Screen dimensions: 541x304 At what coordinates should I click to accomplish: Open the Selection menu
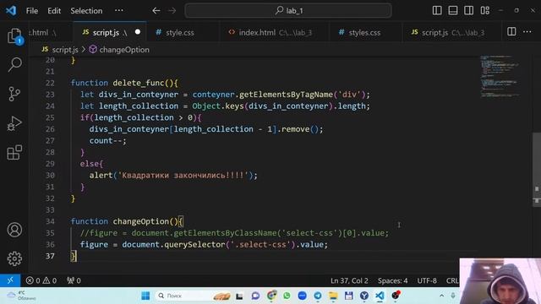(x=86, y=11)
